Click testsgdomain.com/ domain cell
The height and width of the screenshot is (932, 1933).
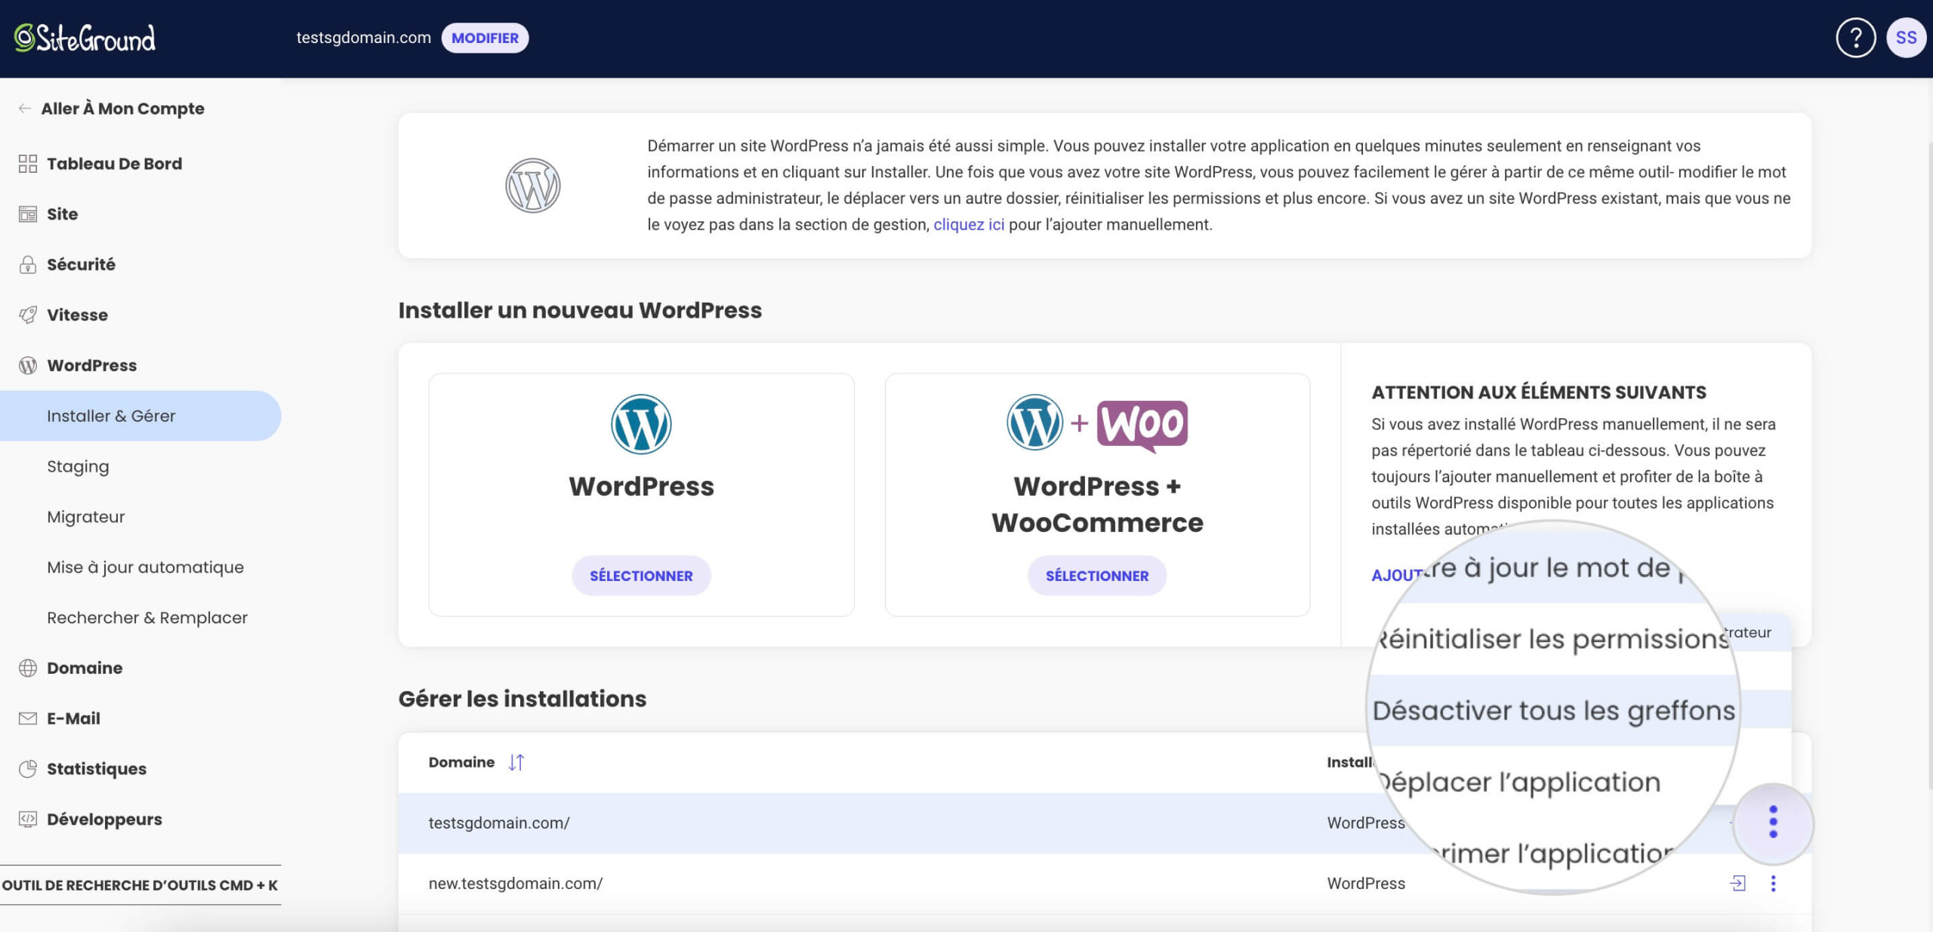(x=499, y=823)
